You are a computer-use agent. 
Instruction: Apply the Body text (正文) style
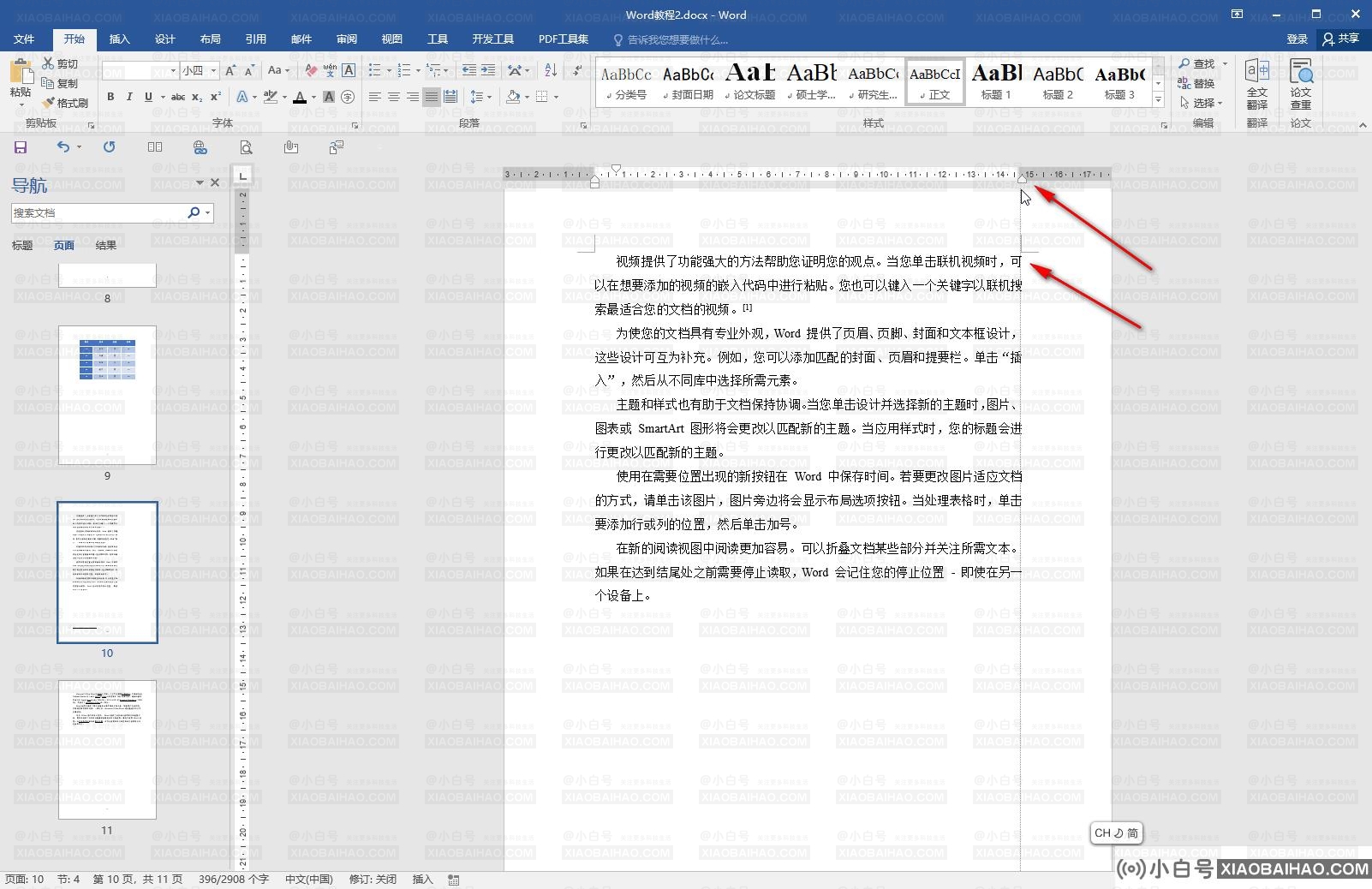935,82
